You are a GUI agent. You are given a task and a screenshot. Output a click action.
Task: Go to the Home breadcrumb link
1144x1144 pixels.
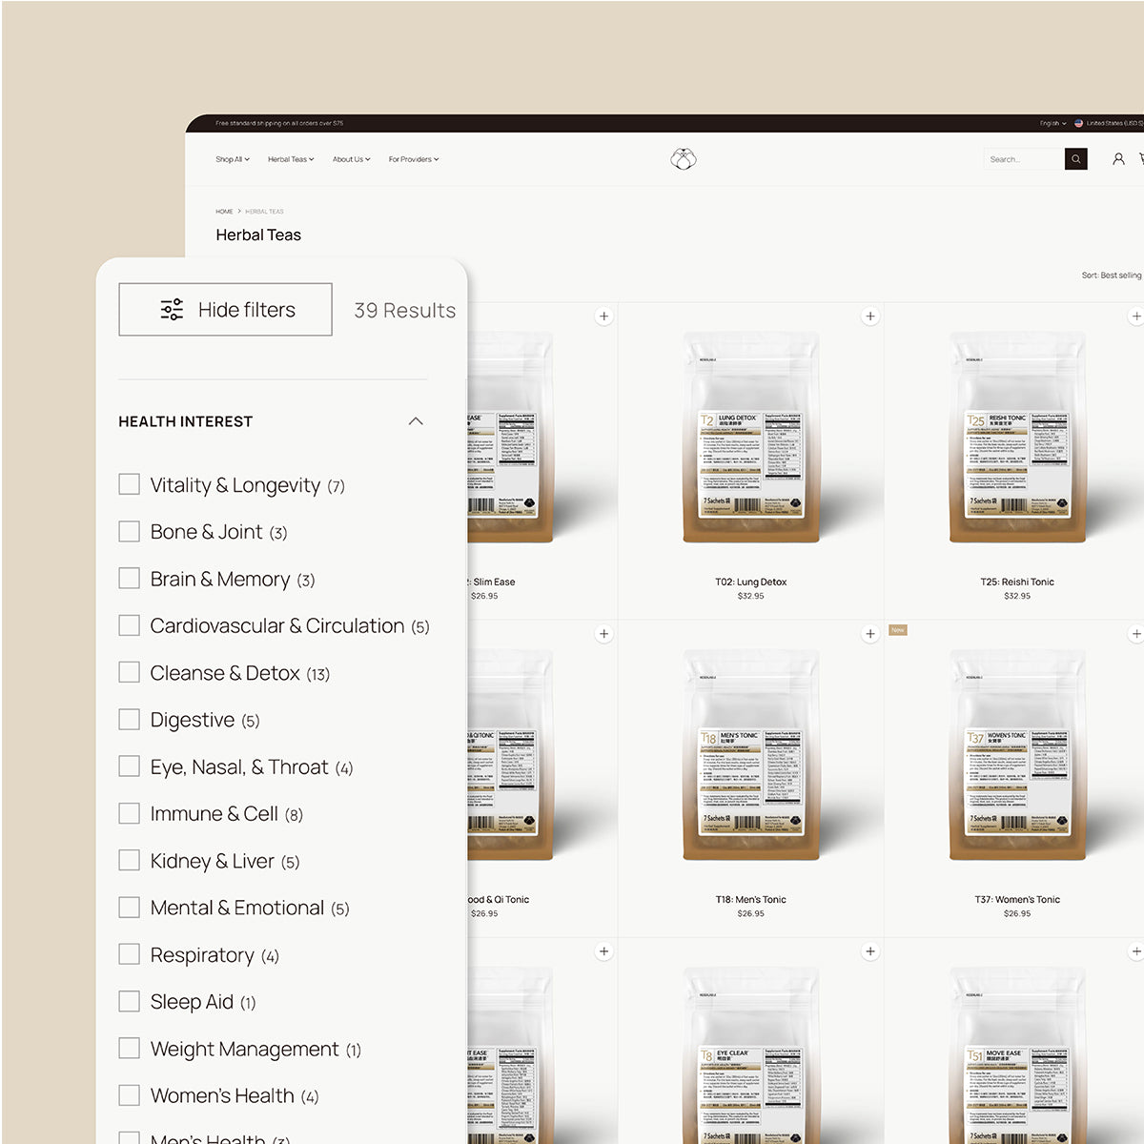pos(224,212)
